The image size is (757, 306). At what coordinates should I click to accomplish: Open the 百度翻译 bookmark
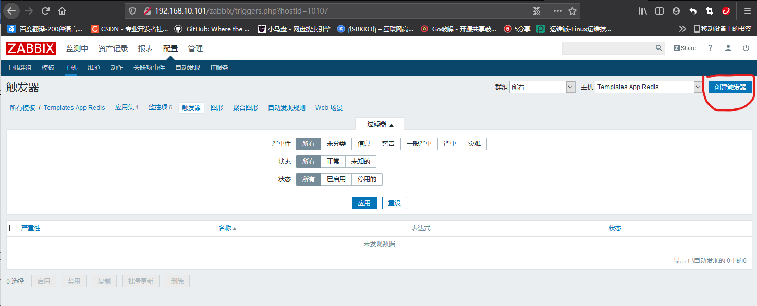coord(44,29)
